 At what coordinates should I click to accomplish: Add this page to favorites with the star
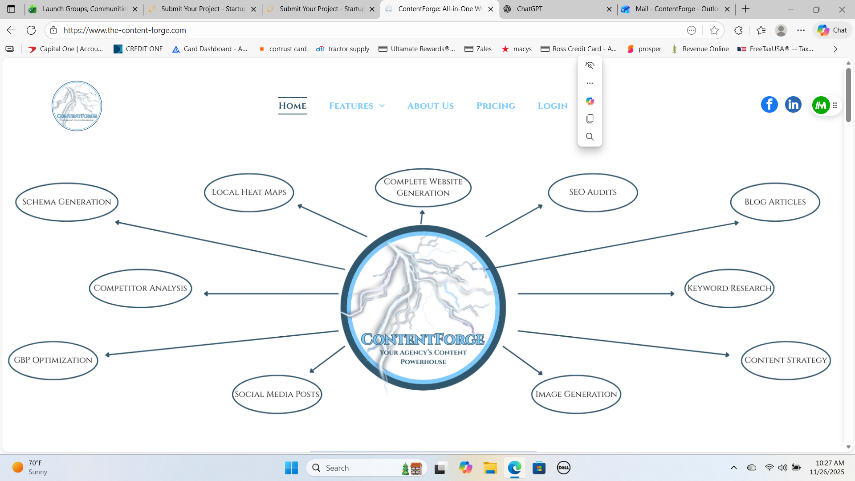(714, 30)
